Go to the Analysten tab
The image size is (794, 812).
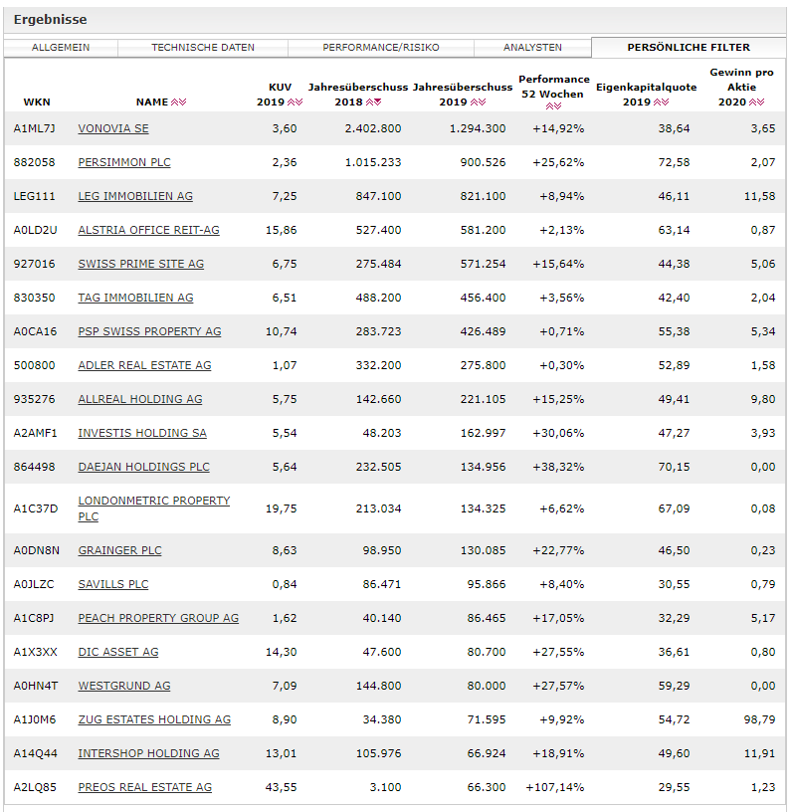532,48
